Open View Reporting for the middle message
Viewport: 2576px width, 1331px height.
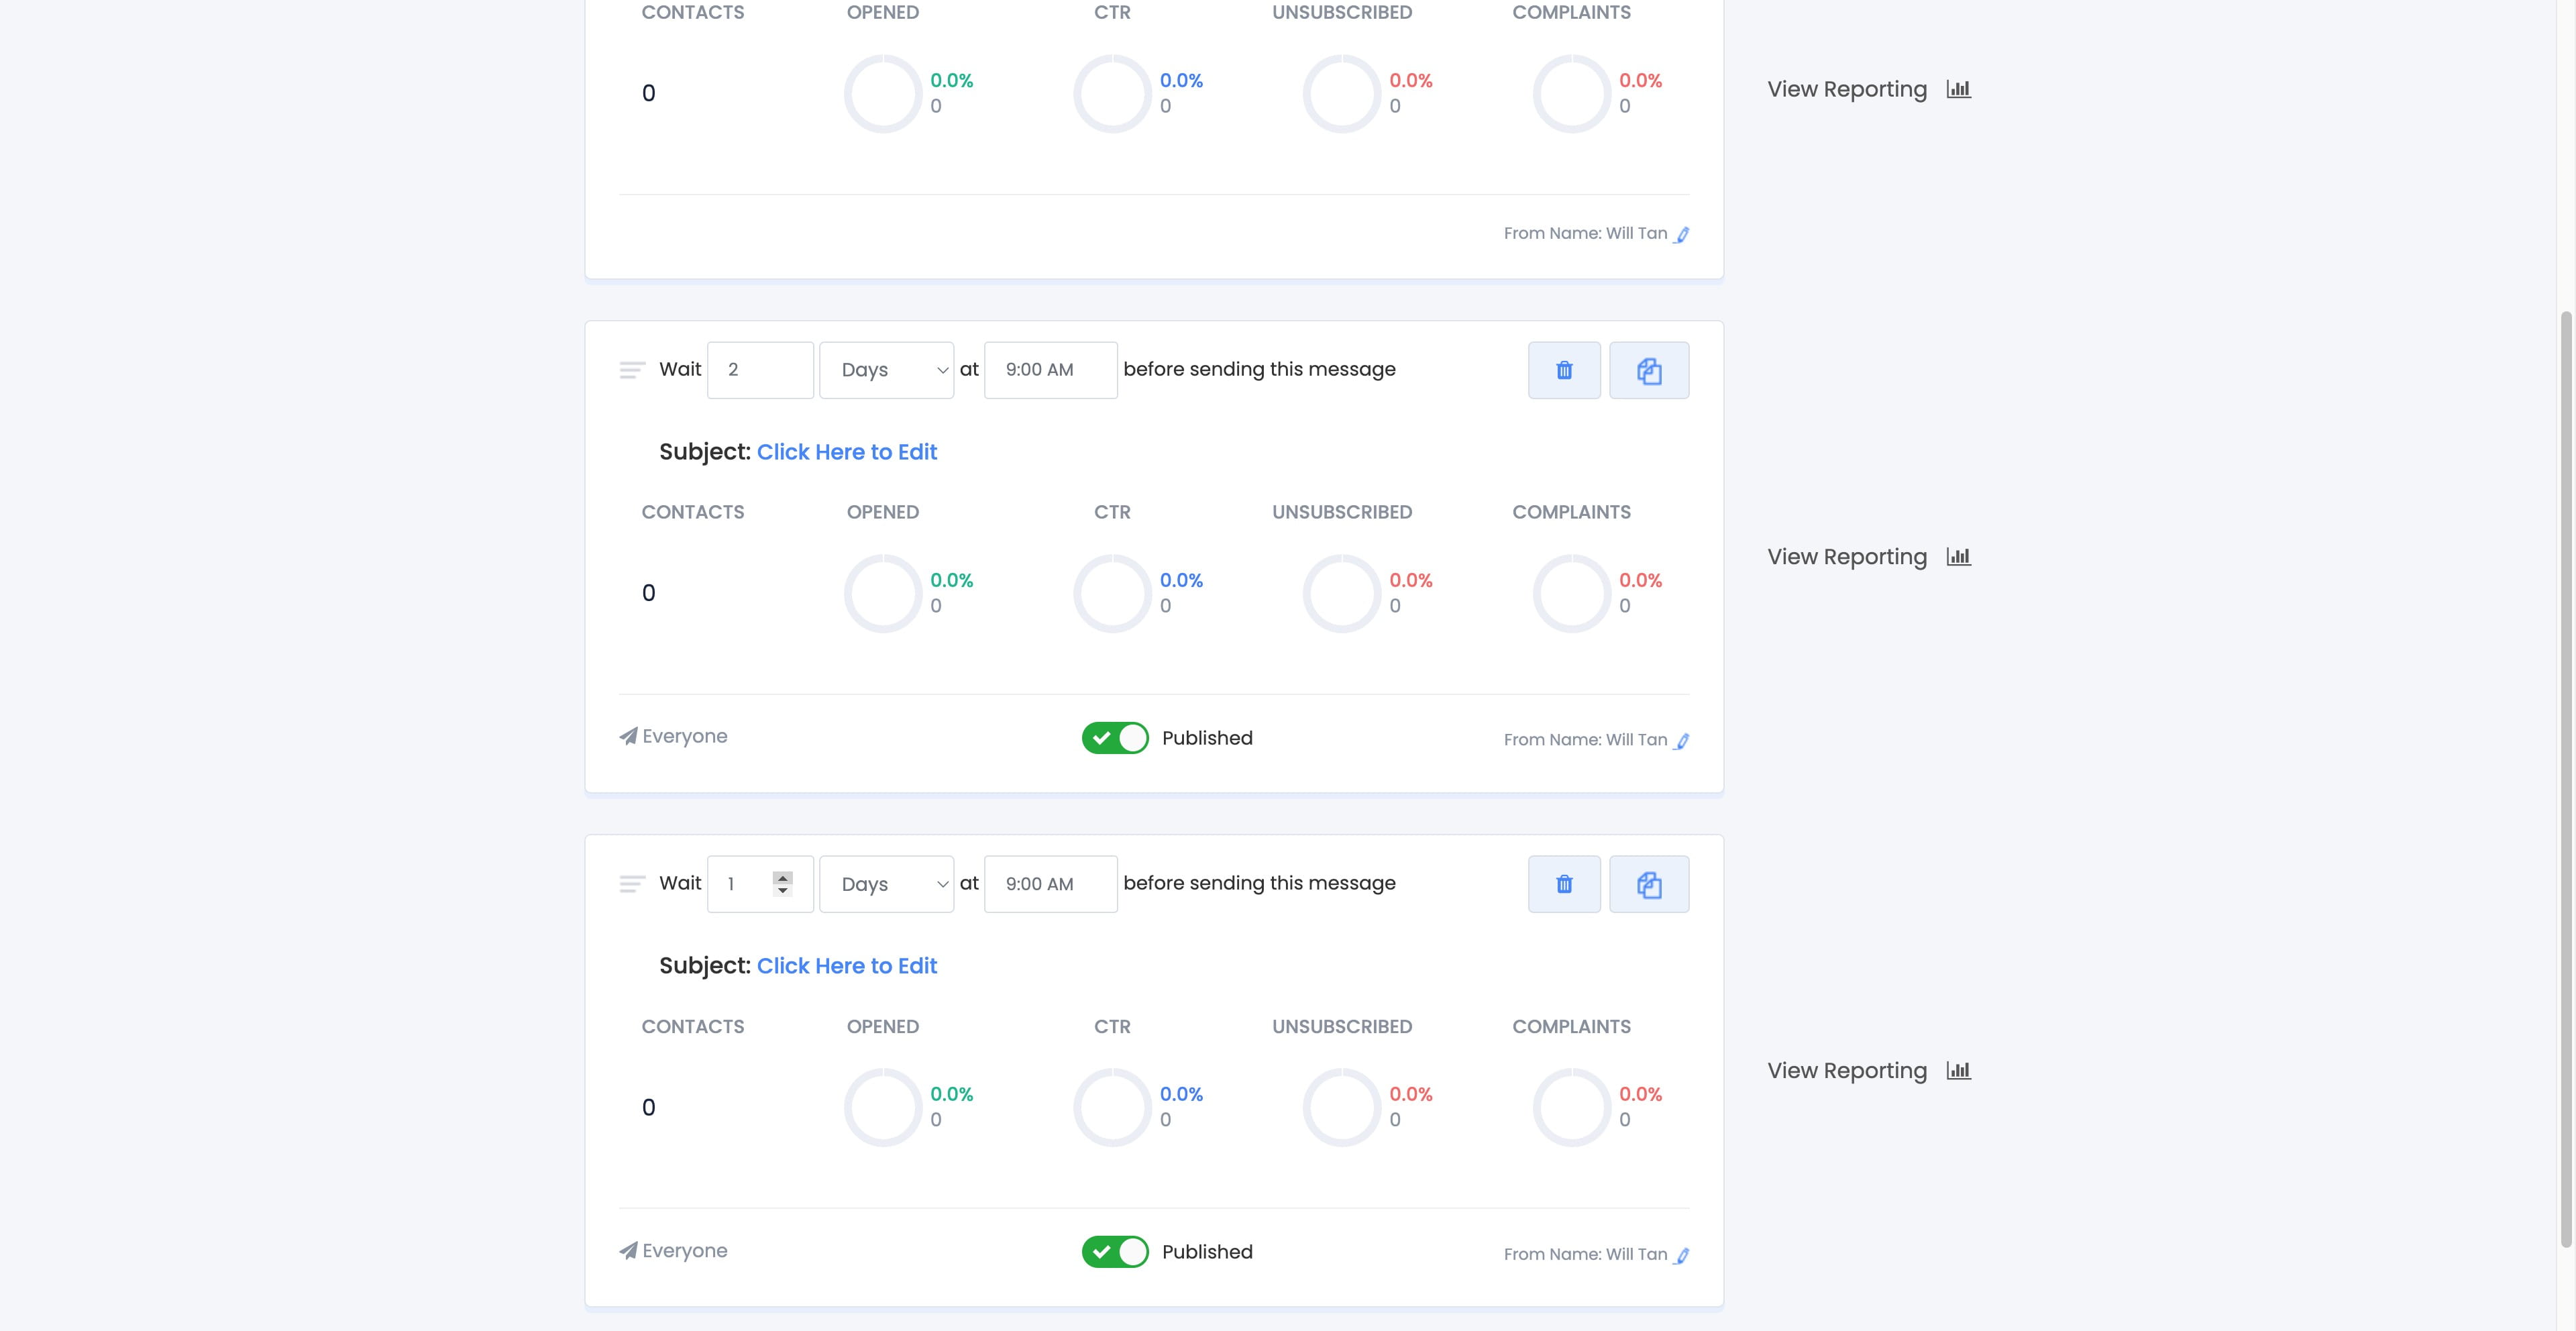pos(1846,557)
